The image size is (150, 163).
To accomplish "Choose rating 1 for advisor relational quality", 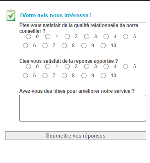I will (48, 37).
